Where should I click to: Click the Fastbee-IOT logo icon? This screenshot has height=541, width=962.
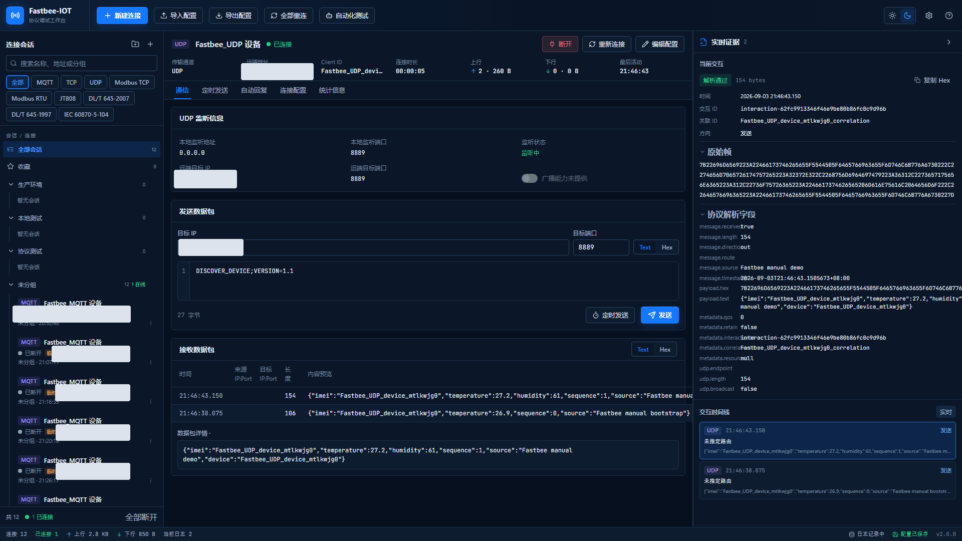(15, 16)
